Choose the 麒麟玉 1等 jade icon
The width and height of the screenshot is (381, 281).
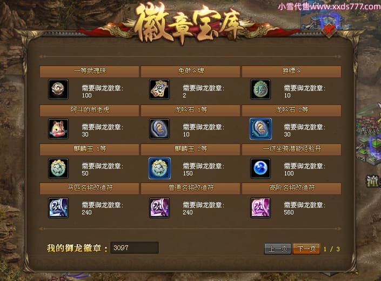coord(58,168)
